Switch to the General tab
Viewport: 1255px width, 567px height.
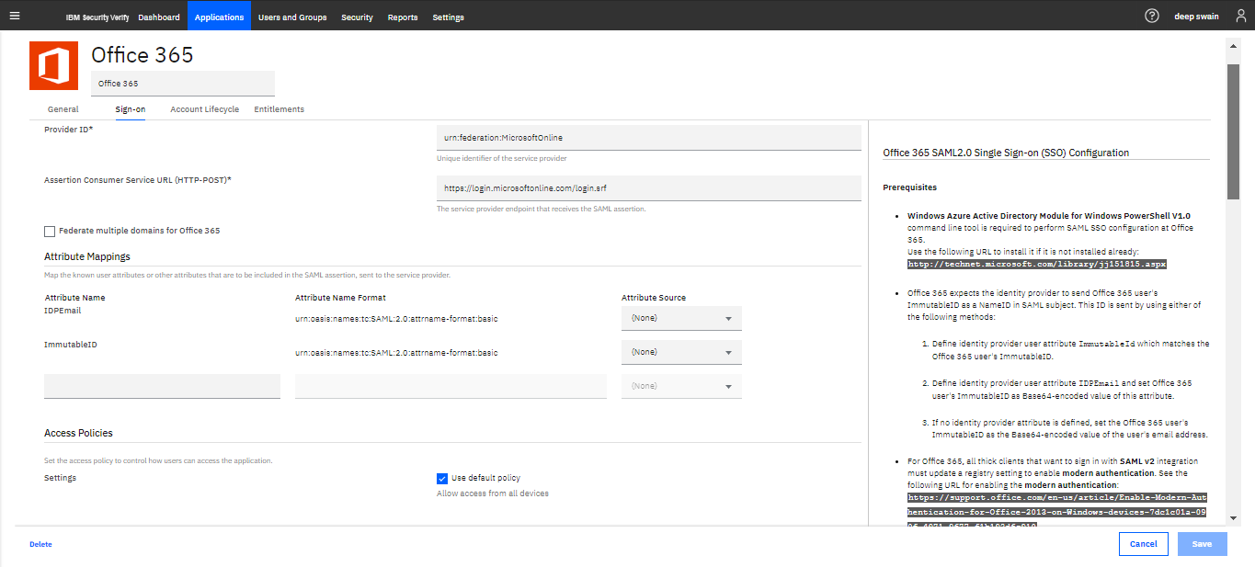click(x=63, y=109)
